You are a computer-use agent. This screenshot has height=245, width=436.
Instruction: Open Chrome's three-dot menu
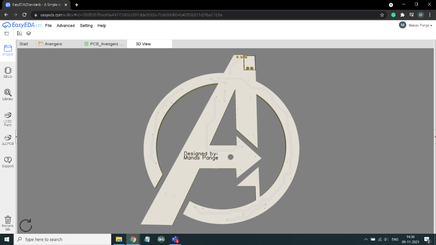point(430,15)
